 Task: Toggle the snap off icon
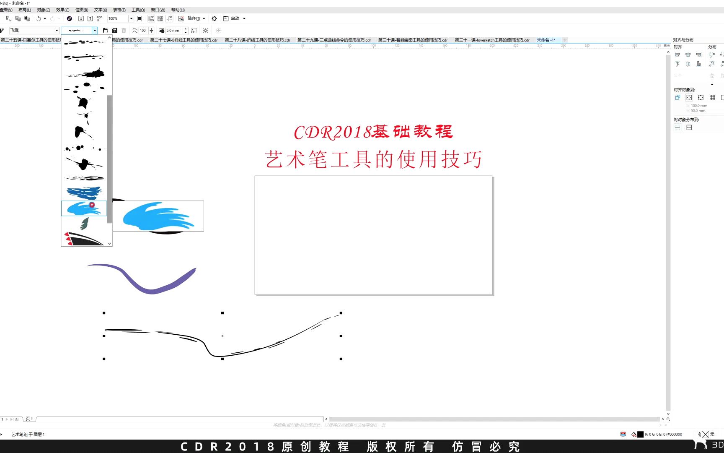coord(181,18)
